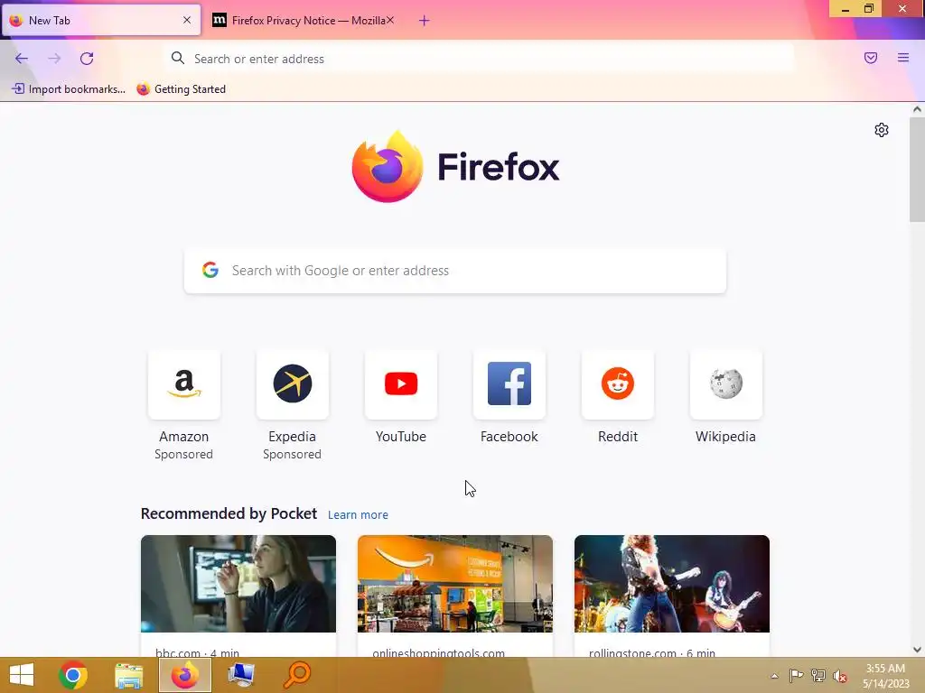Click the scrollbar up arrow

(x=917, y=109)
